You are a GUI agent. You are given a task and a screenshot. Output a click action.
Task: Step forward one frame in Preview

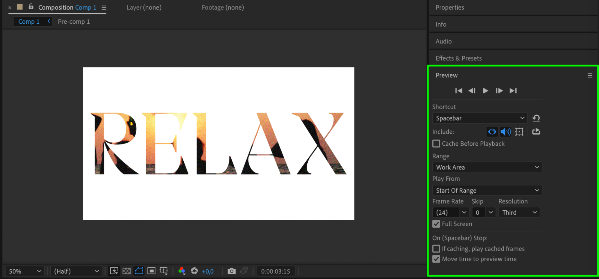pyautogui.click(x=499, y=91)
